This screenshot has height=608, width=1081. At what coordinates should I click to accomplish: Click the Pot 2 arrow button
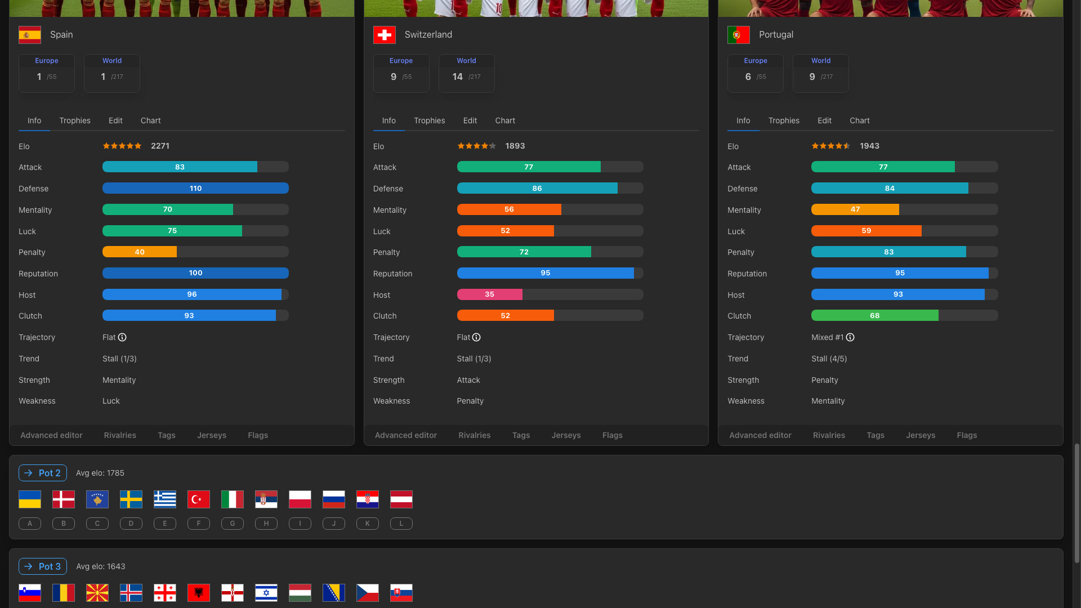pos(43,473)
